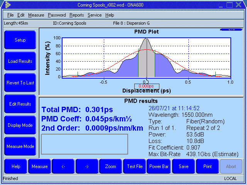Click the small blue bar at plot top-right
This screenshot has width=247, height=185.
coord(231,29)
